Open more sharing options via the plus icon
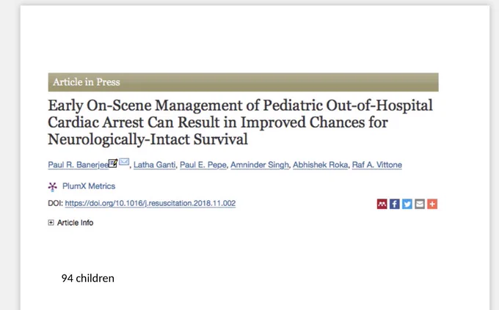 [432, 204]
